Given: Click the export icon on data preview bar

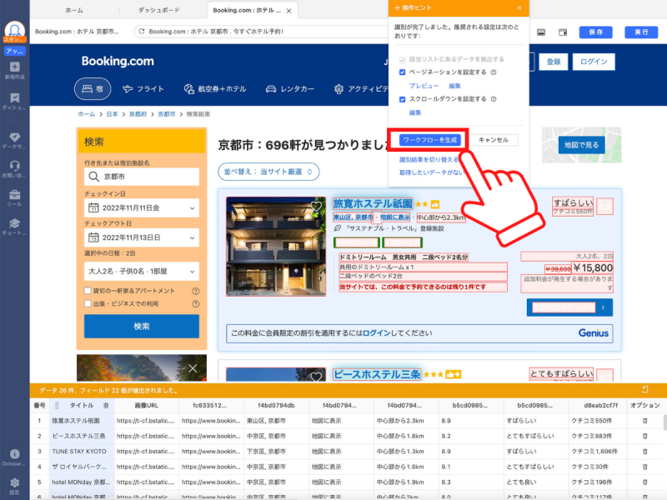Looking at the screenshot, I should 644,389.
